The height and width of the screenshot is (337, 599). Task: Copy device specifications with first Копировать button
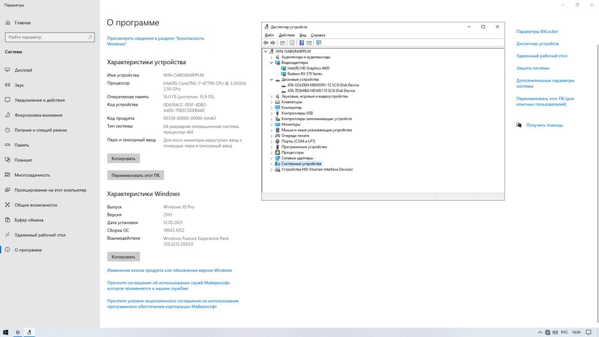coord(123,158)
